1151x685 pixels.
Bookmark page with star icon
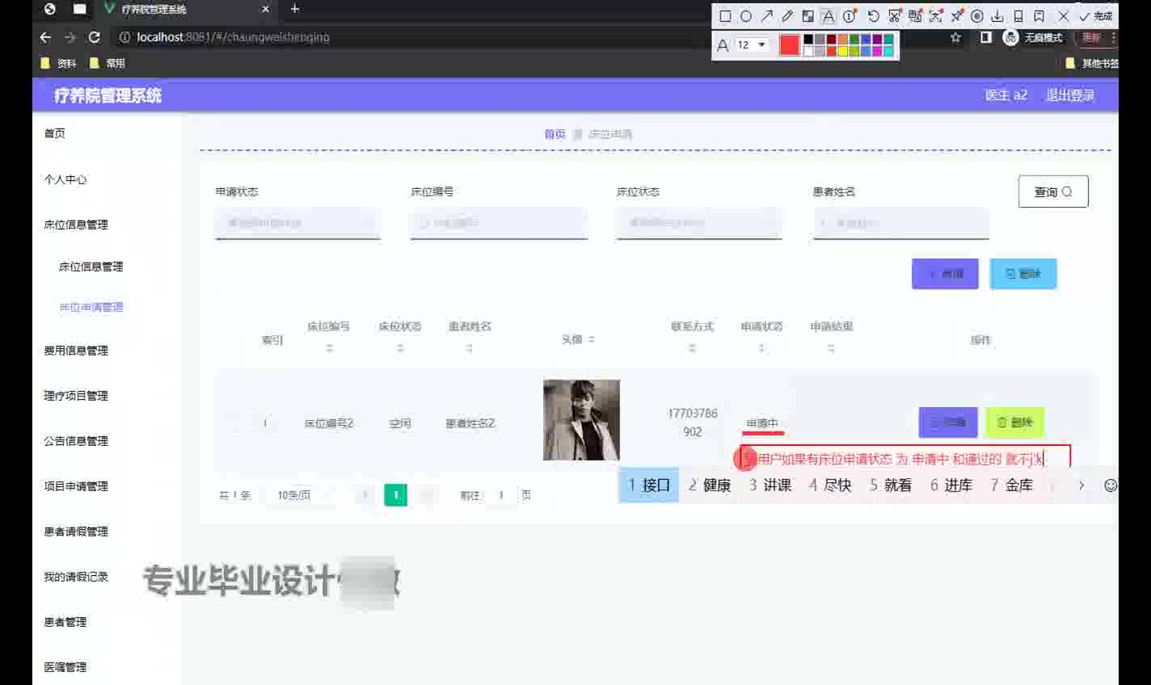pos(955,37)
